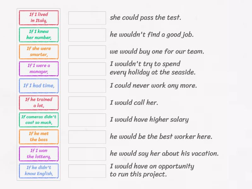Pick the 'If I knew her number,' card

39,35
